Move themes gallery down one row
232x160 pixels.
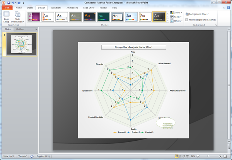click(x=168, y=17)
